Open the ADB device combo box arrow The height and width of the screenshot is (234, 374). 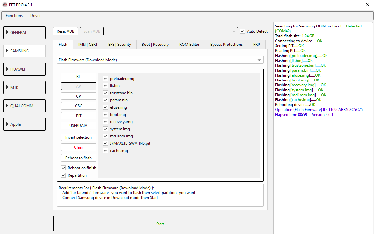[234, 31]
